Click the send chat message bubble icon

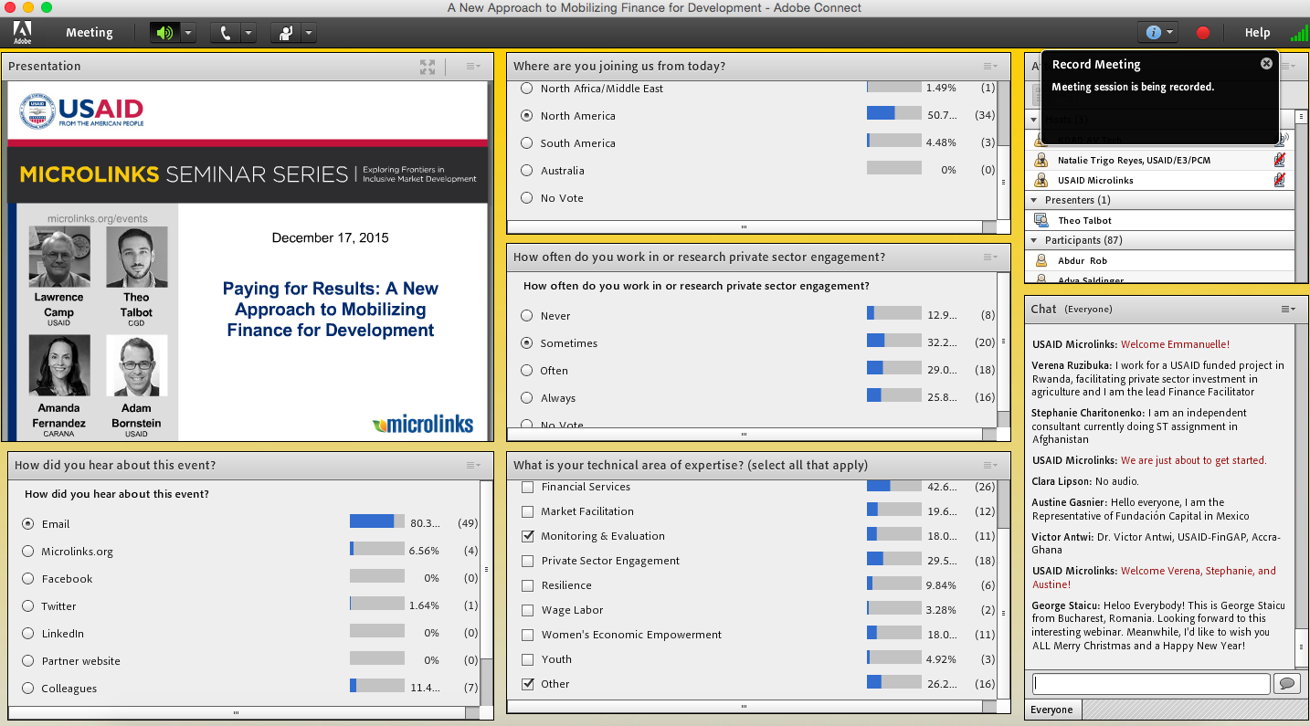point(1286,684)
